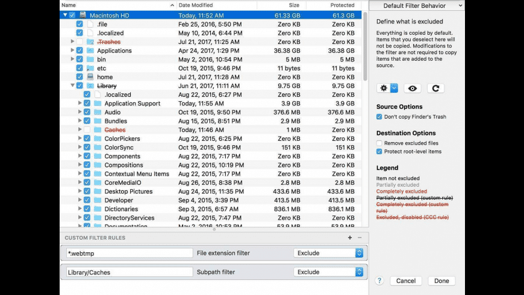
Task: Open Exclude dropdown for *.webtmp rule
Action: pos(328,253)
